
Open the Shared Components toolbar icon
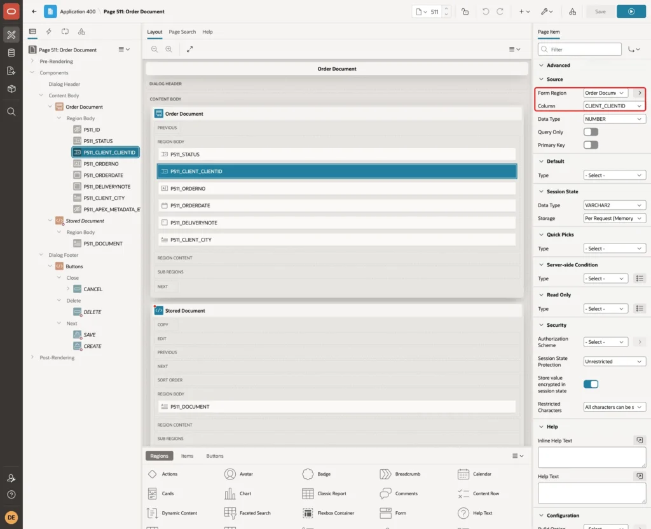click(x=573, y=11)
